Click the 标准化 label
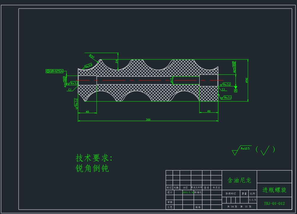Viewport: 297px width, 214px height. coord(198,192)
